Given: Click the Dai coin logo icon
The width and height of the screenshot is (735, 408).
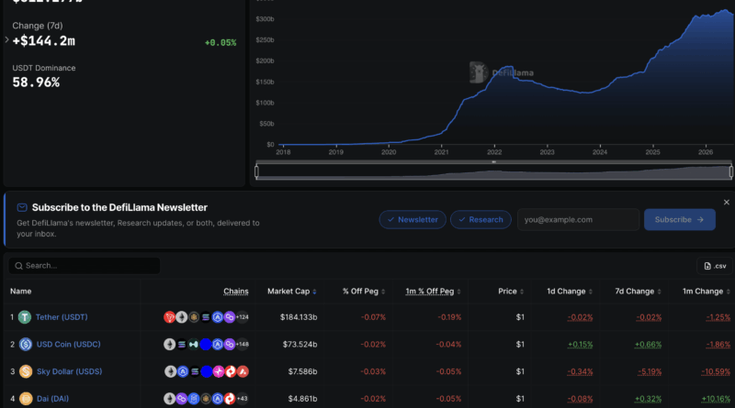Looking at the screenshot, I should pyautogui.click(x=26, y=399).
